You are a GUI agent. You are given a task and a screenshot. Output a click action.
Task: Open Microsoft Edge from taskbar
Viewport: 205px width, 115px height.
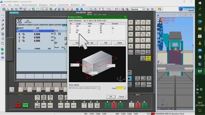[x=200, y=22]
